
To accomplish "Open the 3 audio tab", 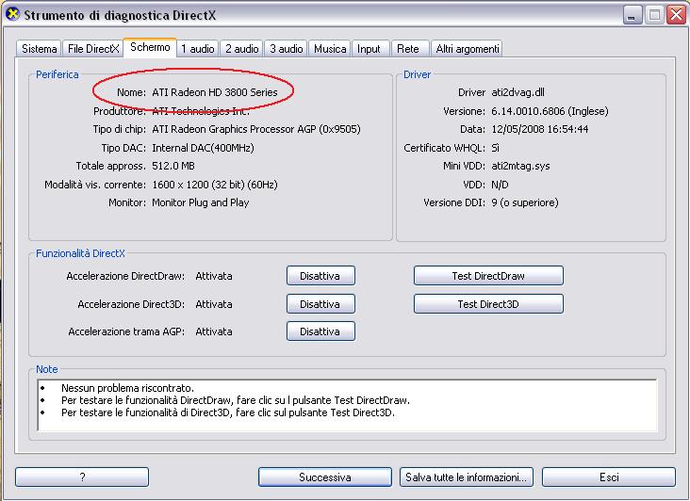I will (x=286, y=49).
